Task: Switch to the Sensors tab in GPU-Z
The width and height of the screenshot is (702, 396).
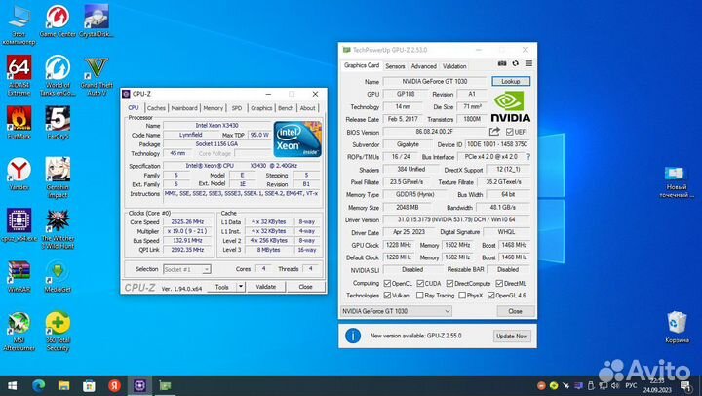Action: (x=395, y=66)
